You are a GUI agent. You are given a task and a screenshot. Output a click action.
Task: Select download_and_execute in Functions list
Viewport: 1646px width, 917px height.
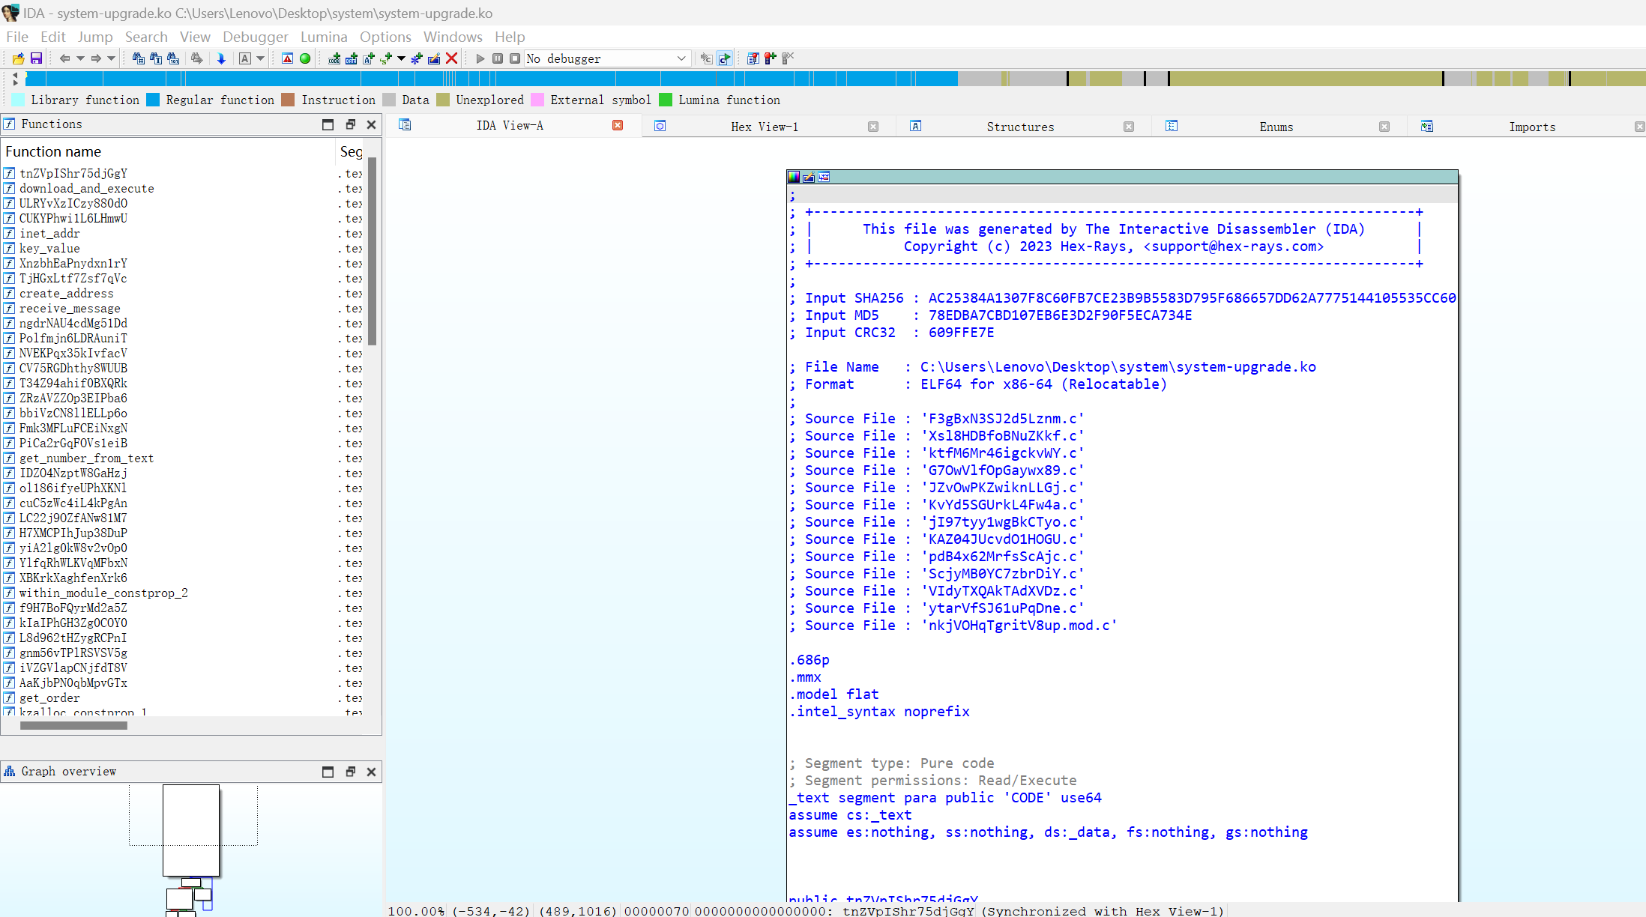(86, 189)
